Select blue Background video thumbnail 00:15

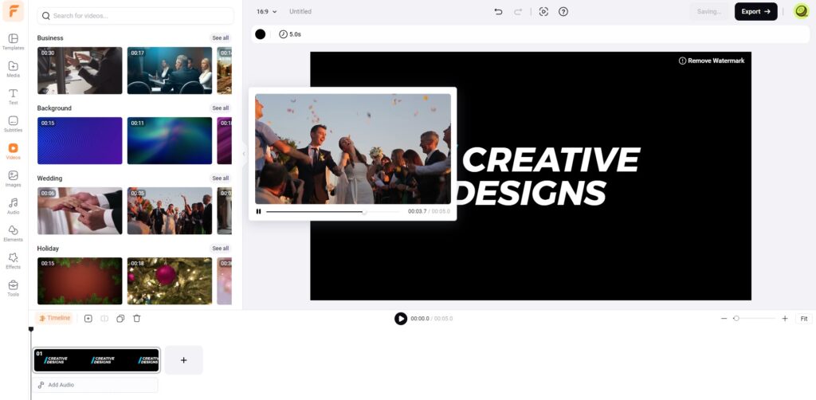click(x=80, y=140)
